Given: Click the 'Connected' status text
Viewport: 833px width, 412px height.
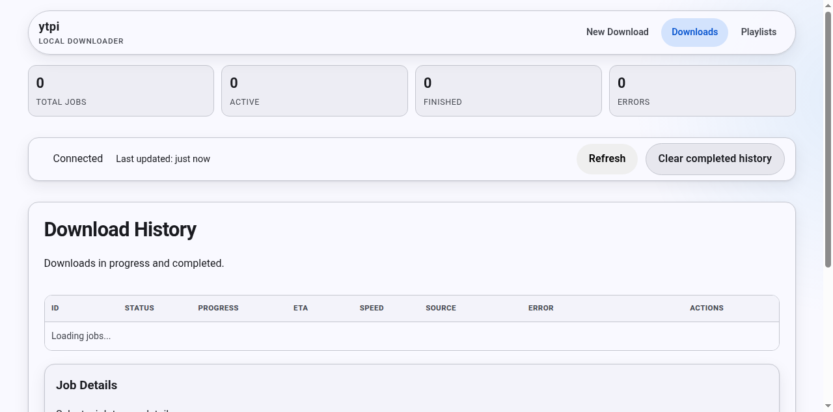Looking at the screenshot, I should click(x=78, y=159).
